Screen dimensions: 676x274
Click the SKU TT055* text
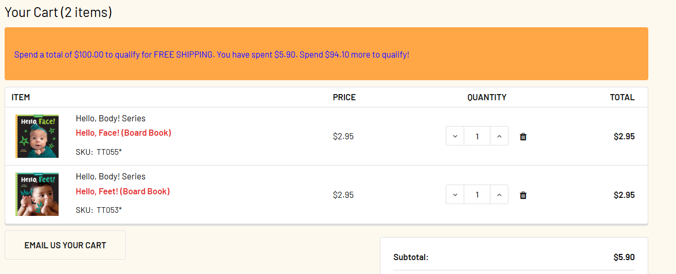tap(99, 152)
